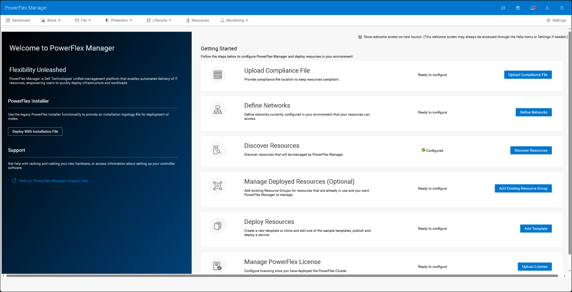This screenshot has height=292, width=572.
Task: Click Deploy With Installation File
Action: pos(35,131)
